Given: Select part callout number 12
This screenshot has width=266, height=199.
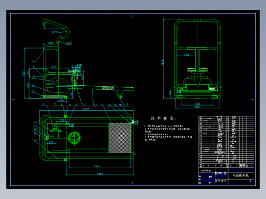Looking at the screenshot, I should click(x=95, y=105).
